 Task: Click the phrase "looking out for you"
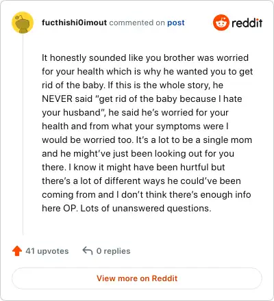(x=195, y=154)
